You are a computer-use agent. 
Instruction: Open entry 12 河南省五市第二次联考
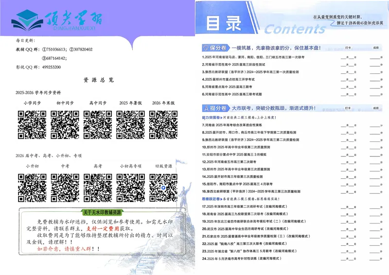click(229, 162)
